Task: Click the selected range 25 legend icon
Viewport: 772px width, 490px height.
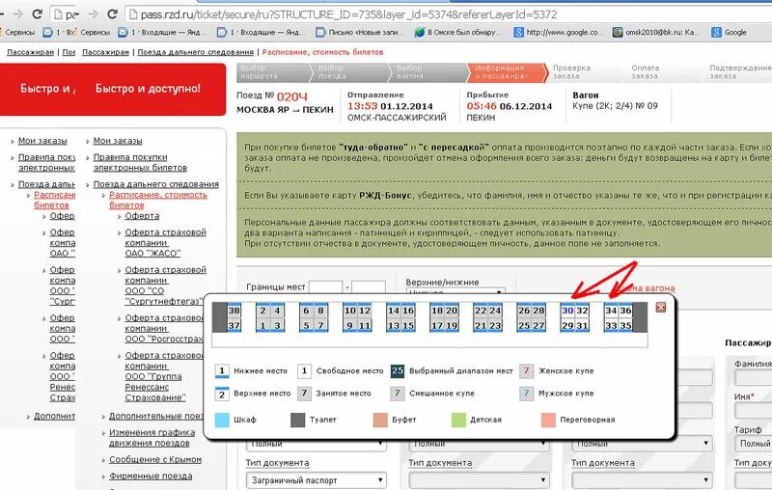Action: pyautogui.click(x=398, y=371)
